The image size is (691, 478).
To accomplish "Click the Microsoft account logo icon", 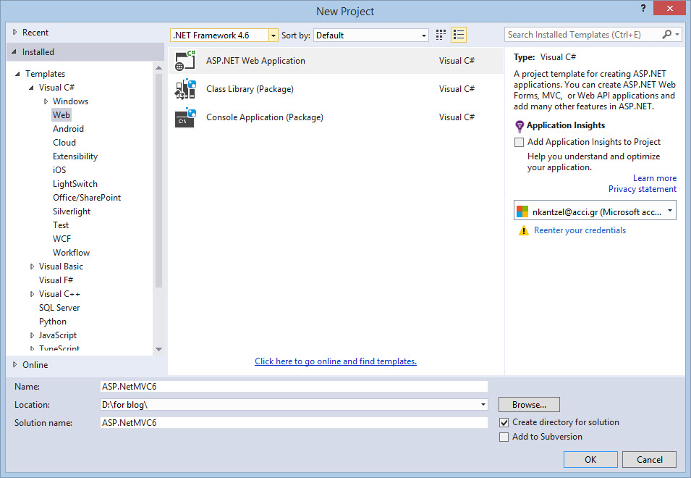I will (522, 211).
